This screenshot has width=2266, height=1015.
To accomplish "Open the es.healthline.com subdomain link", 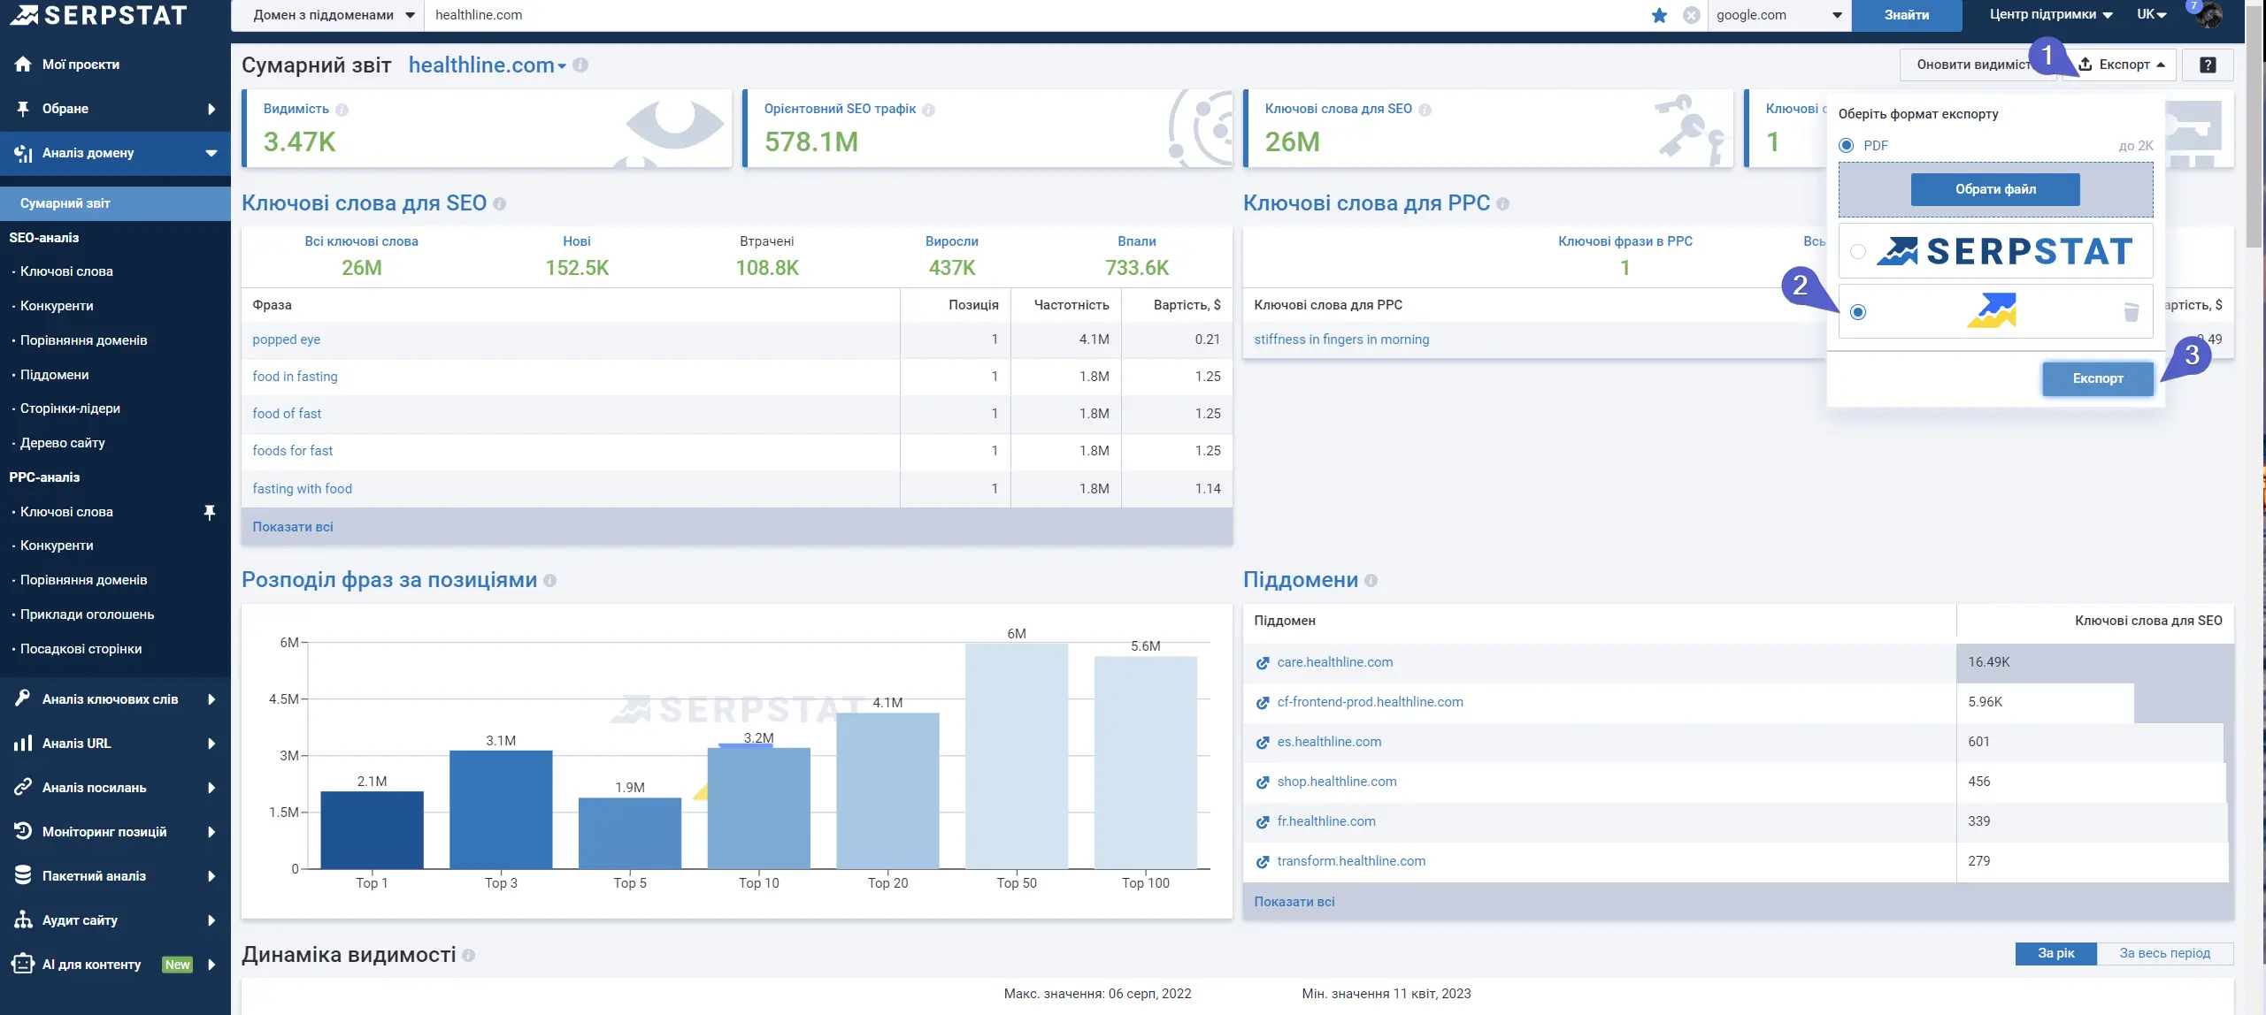I will tap(1329, 742).
